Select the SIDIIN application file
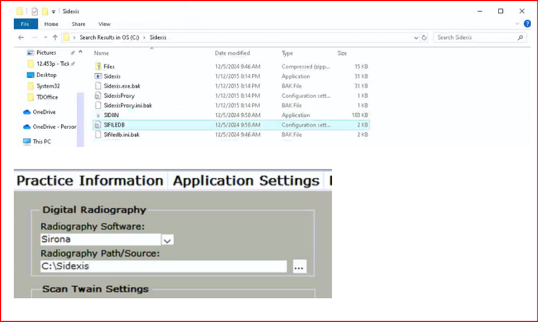 click(111, 115)
